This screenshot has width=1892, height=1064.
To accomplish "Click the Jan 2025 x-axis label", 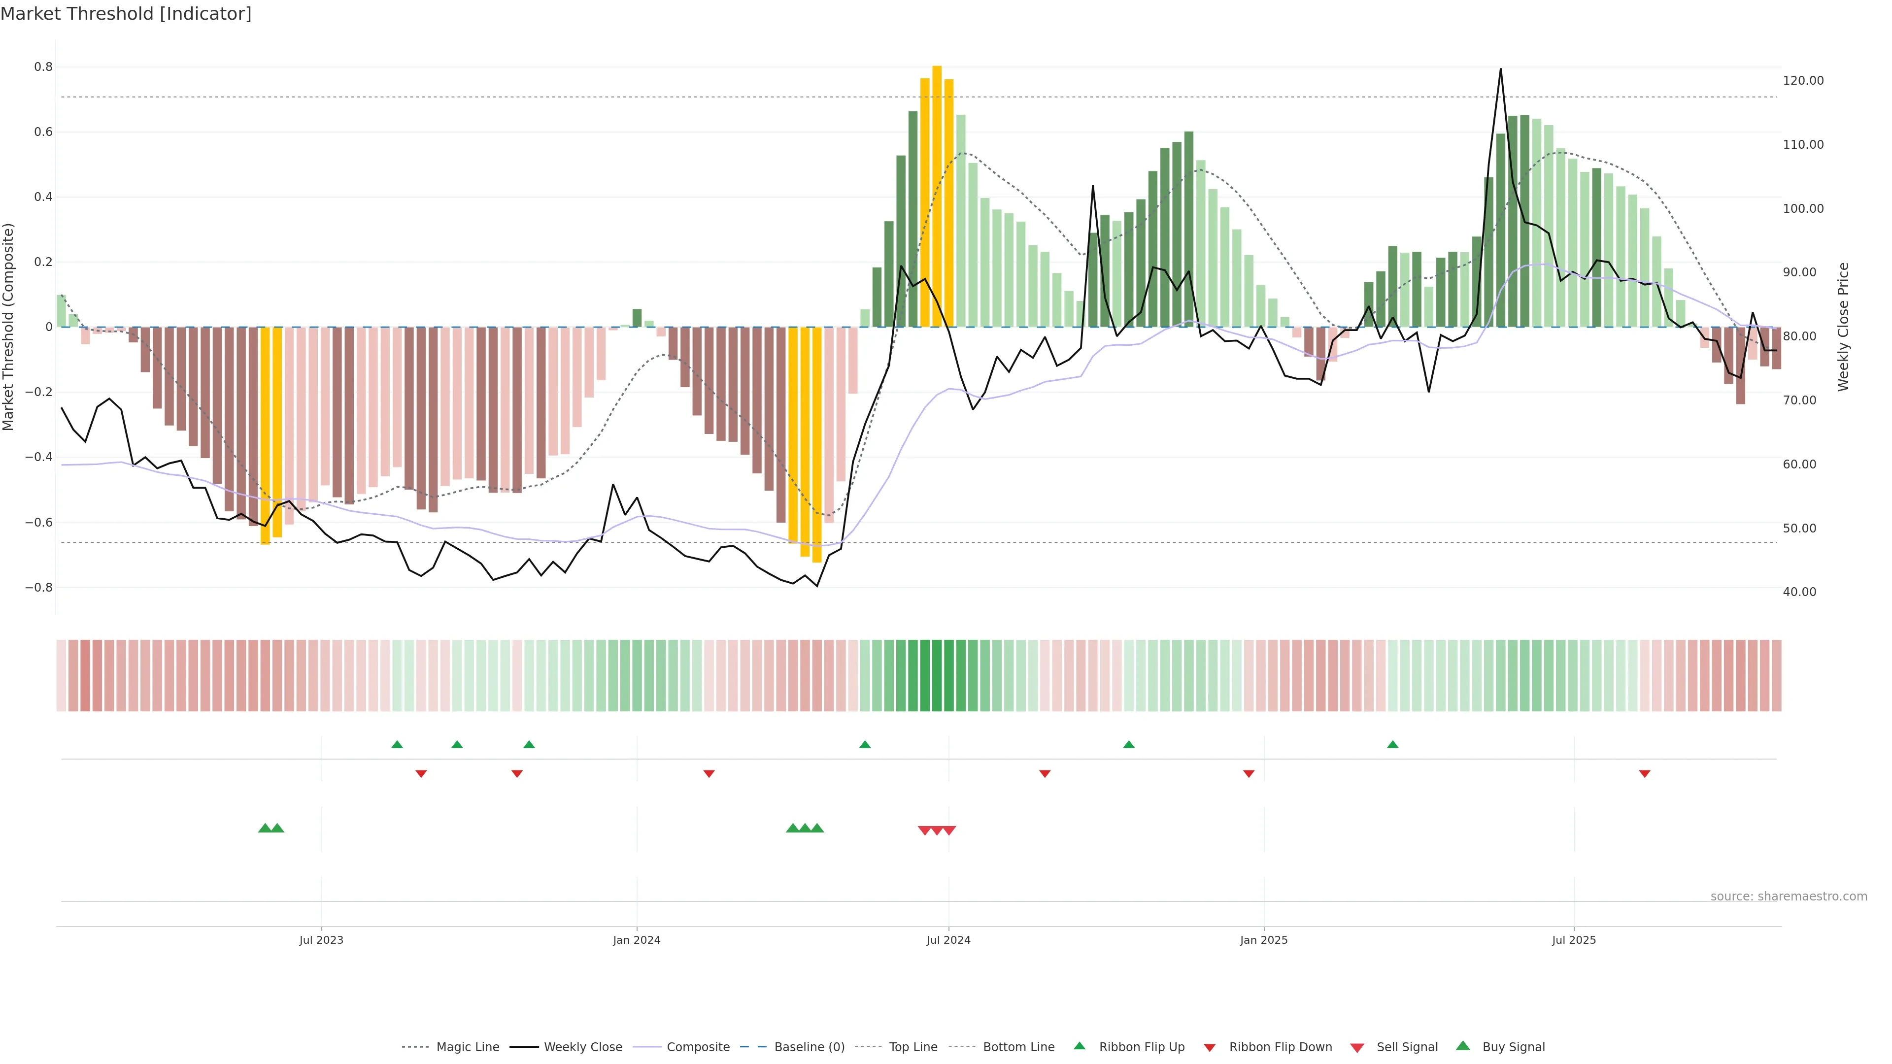I will pos(1263,940).
